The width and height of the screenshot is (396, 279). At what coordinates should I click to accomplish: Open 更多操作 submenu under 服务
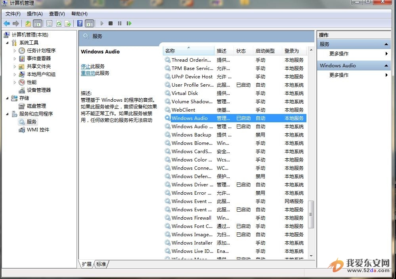pyautogui.click(x=339, y=53)
